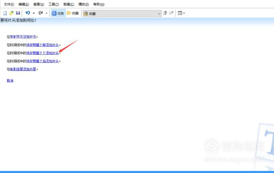Click the Up One Level icon

point(165,13)
